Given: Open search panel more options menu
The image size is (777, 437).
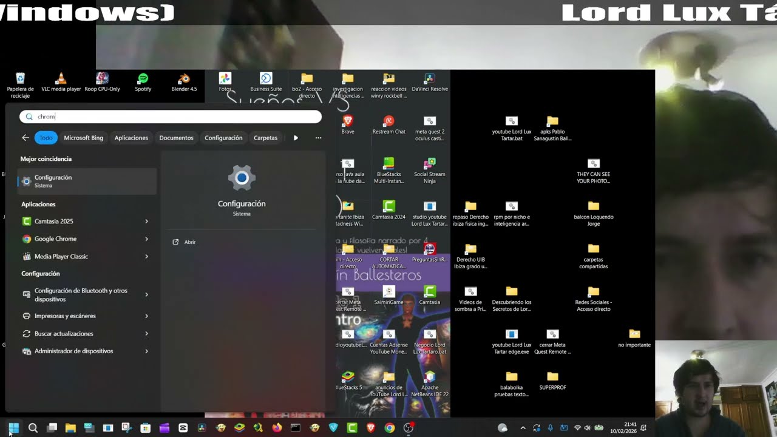Looking at the screenshot, I should (x=318, y=138).
